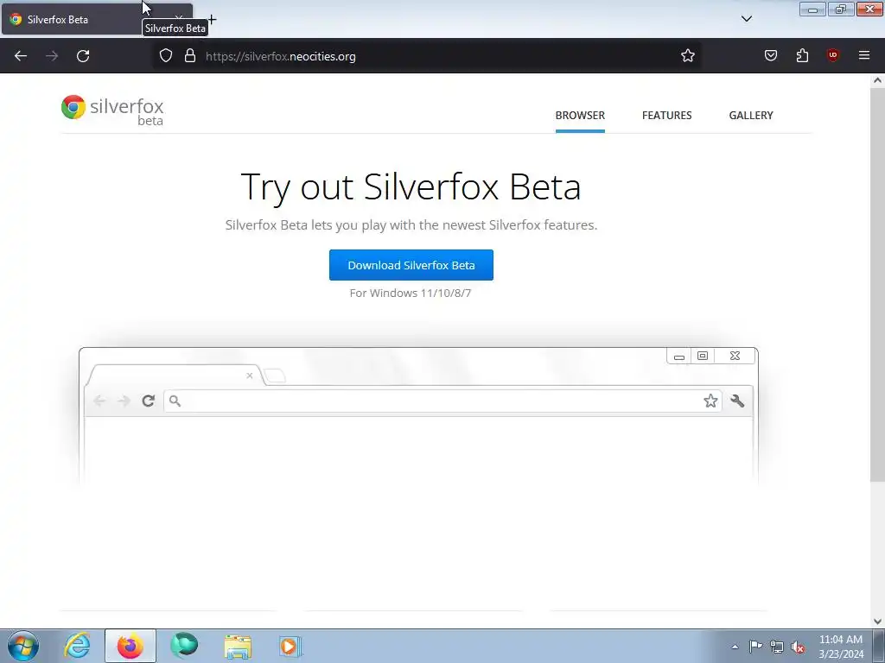The width and height of the screenshot is (885, 663).
Task: Click scrollbar down arrow
Action: (877, 622)
